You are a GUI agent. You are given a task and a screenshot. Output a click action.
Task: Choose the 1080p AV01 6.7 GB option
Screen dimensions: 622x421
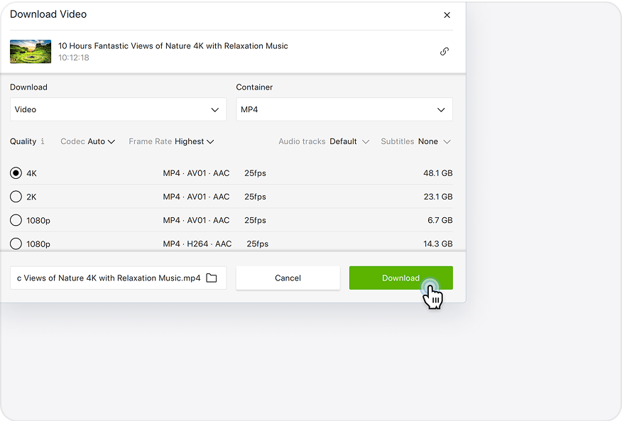tap(16, 220)
